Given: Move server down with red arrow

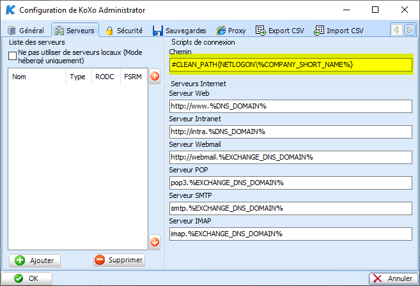Looking at the screenshot, I should pos(155,242).
